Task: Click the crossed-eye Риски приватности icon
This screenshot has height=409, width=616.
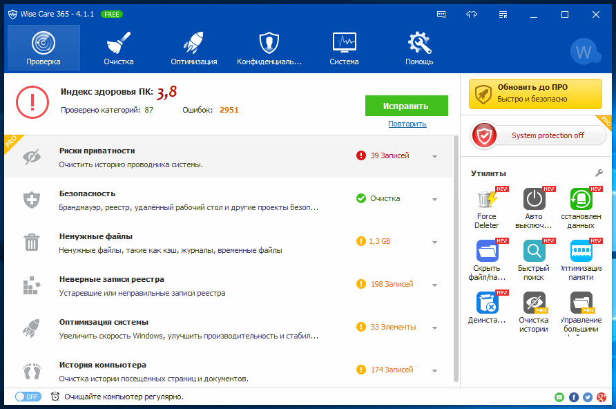Action: point(32,157)
